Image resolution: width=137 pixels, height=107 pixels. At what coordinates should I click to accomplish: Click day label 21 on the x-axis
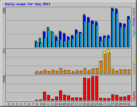[x=88, y=104]
